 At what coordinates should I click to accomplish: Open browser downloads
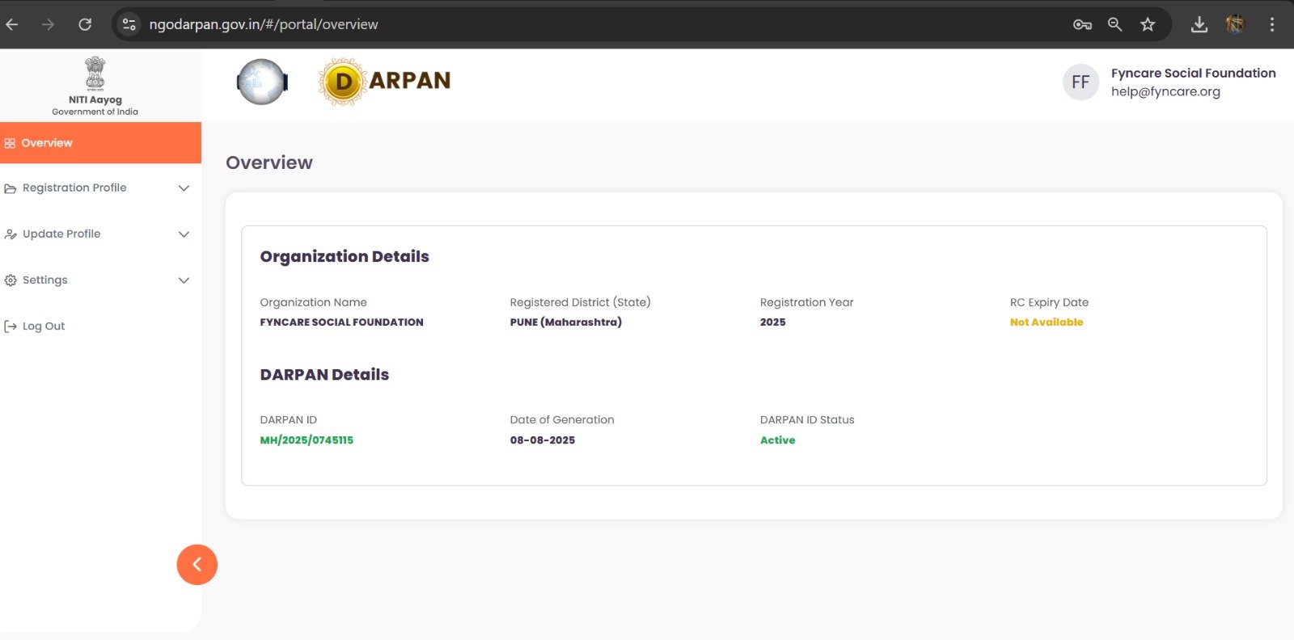(x=1199, y=24)
